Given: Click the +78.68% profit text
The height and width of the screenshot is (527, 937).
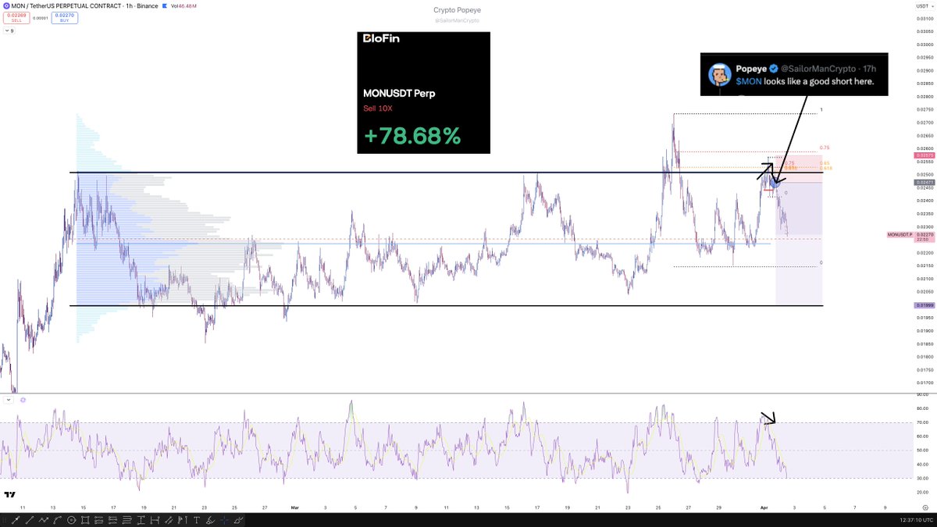Looking at the screenshot, I should coord(412,135).
